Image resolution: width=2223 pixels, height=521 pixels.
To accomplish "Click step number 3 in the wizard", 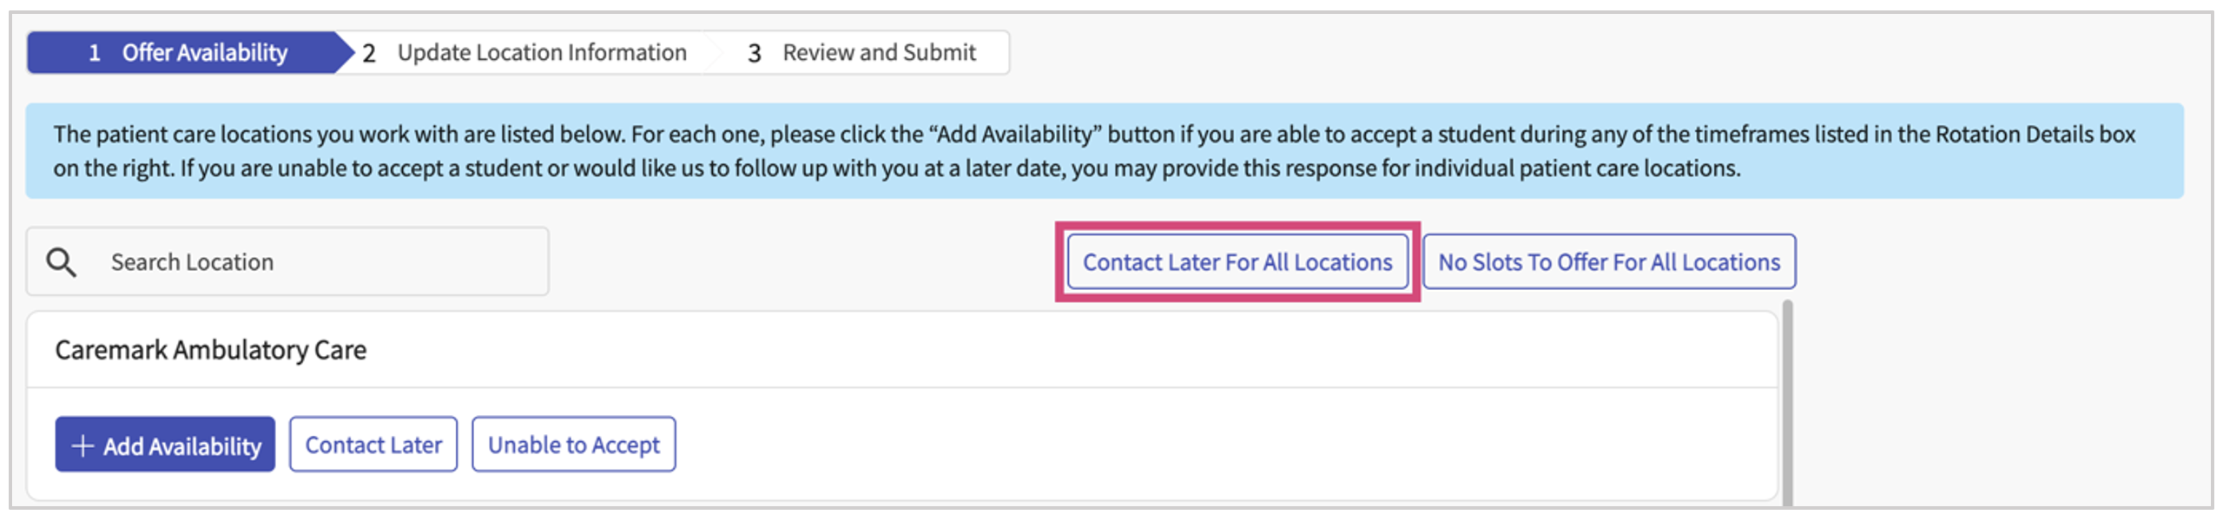I will pyautogui.click(x=755, y=54).
